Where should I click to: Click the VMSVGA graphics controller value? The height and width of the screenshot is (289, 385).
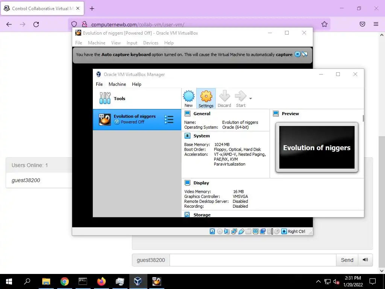tap(240, 196)
